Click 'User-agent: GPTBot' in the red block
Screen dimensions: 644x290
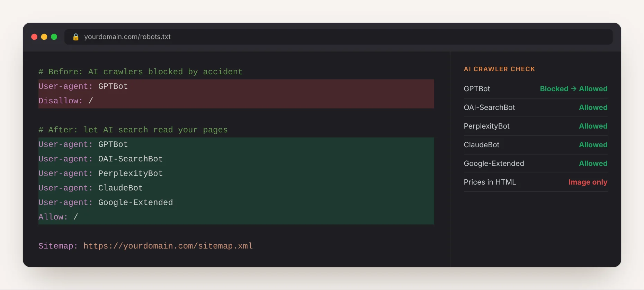(83, 86)
